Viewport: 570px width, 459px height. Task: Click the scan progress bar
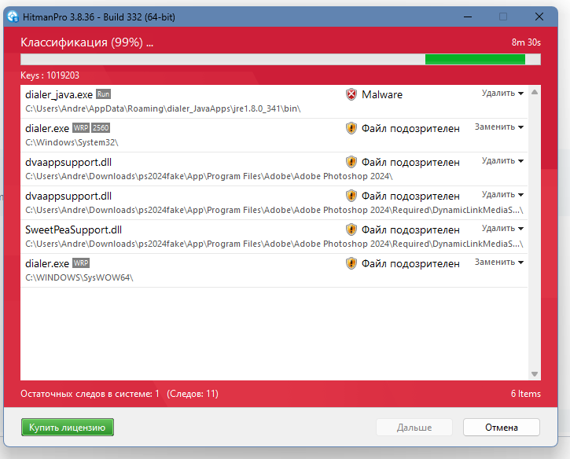pos(281,59)
